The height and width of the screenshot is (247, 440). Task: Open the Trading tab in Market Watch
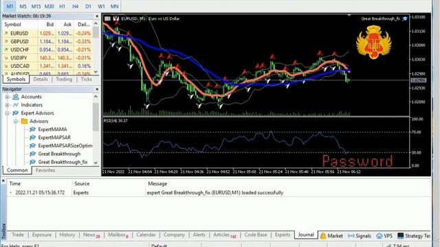pos(64,80)
